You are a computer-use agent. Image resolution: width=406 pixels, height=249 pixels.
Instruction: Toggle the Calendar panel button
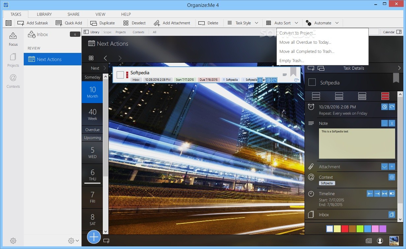pos(392,32)
